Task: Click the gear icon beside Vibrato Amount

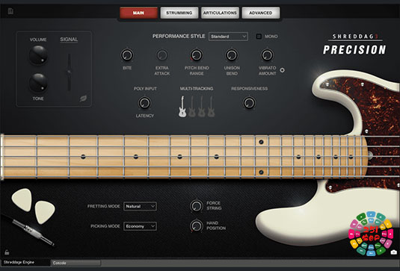Action: click(x=282, y=70)
